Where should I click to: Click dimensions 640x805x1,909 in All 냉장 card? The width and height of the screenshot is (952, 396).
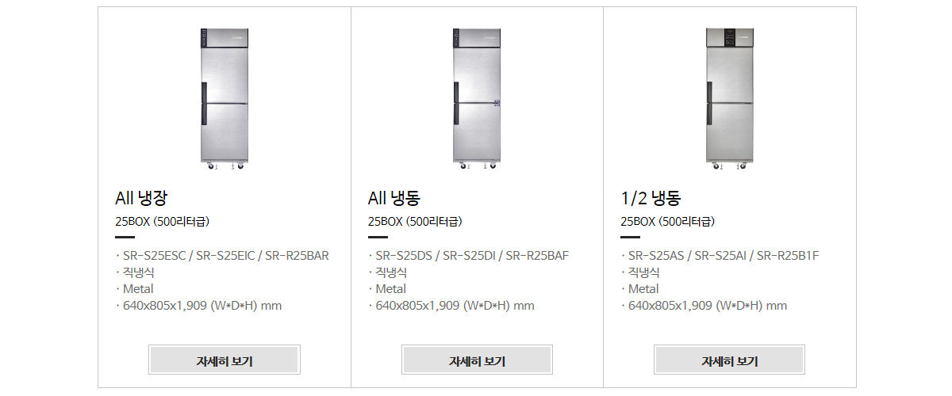202,306
